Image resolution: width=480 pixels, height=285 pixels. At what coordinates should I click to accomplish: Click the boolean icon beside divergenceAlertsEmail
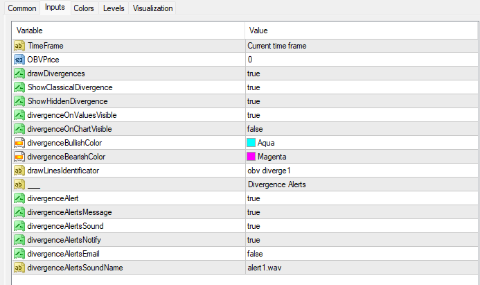tap(19, 254)
